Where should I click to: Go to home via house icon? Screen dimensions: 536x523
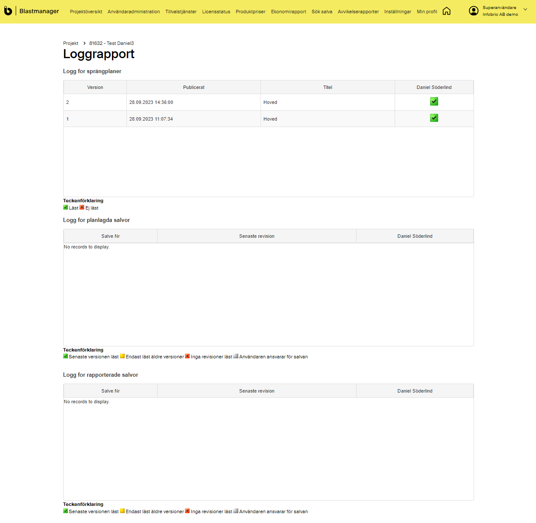coord(446,11)
